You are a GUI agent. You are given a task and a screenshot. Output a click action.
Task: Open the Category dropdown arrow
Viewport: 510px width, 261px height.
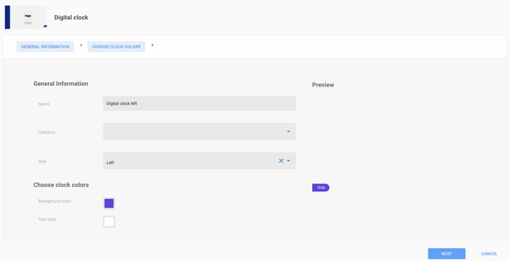click(x=288, y=131)
